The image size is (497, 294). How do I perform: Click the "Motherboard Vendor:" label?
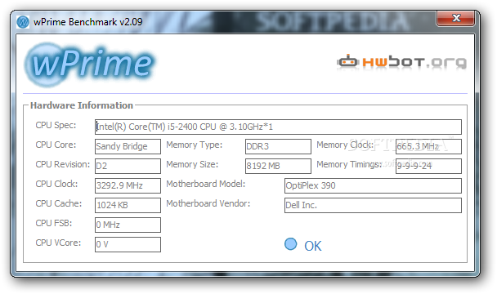(x=208, y=203)
